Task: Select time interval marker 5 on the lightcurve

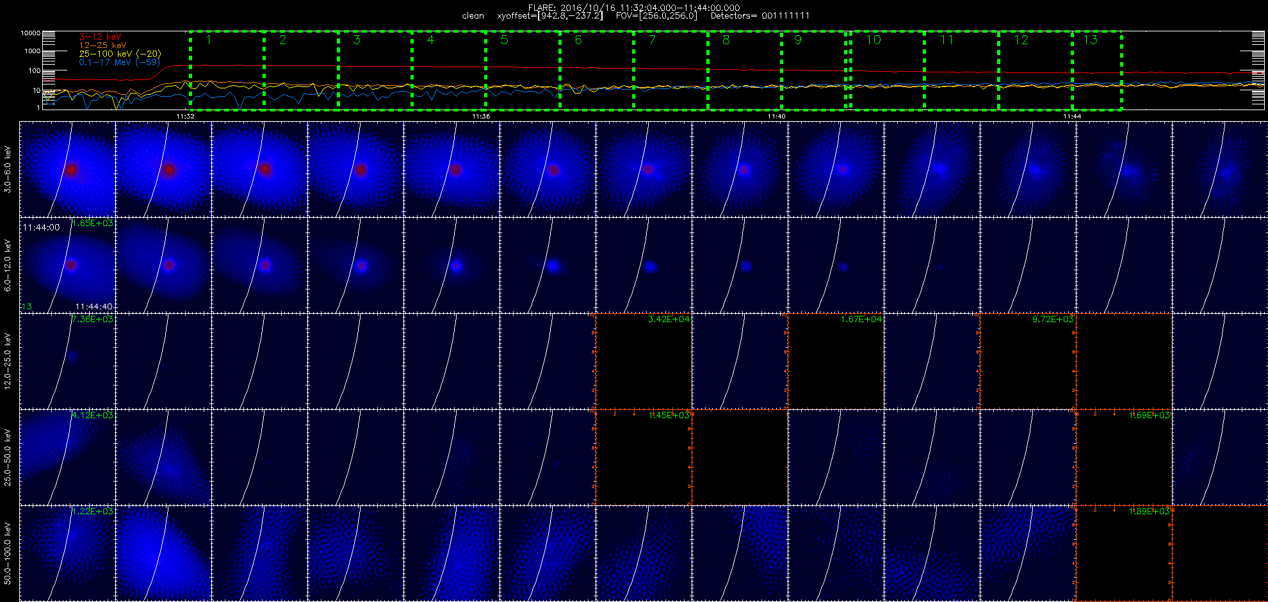Action: [x=505, y=40]
